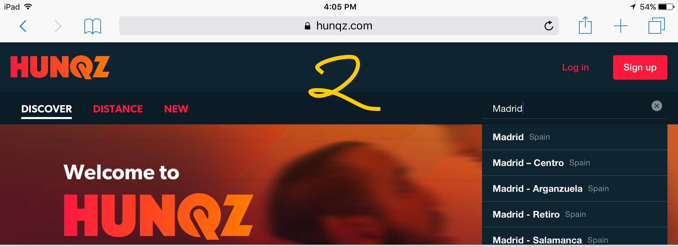
Task: Click the HUNQZ logo in header
Action: coord(60,67)
